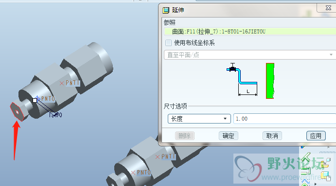Enable 使用布线坐标系 checkbox
This screenshot has height=186, width=336.
[168, 43]
